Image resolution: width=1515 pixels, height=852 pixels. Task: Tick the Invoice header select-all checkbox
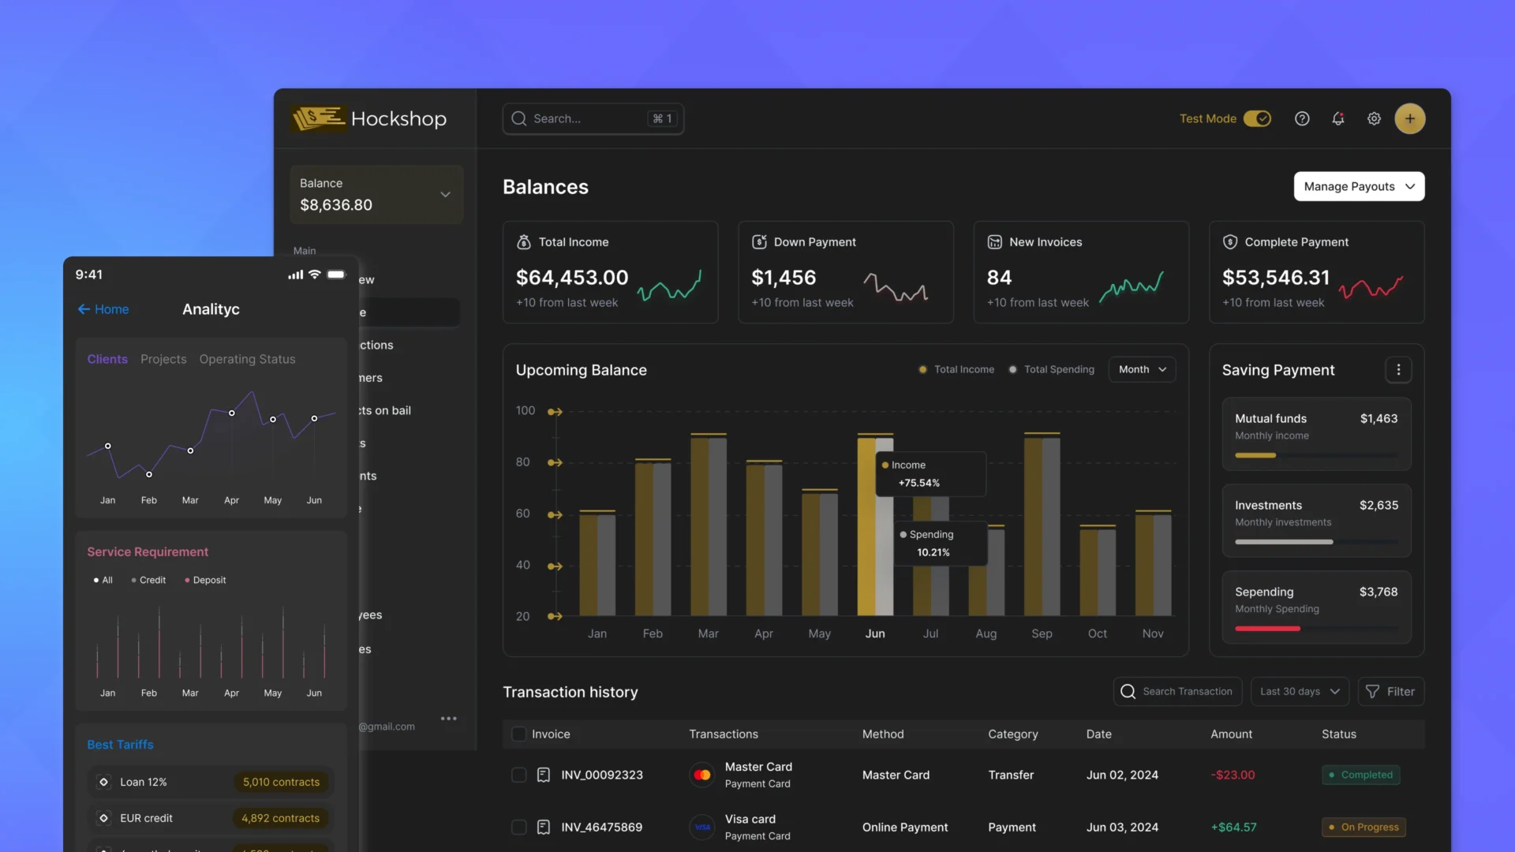click(518, 734)
